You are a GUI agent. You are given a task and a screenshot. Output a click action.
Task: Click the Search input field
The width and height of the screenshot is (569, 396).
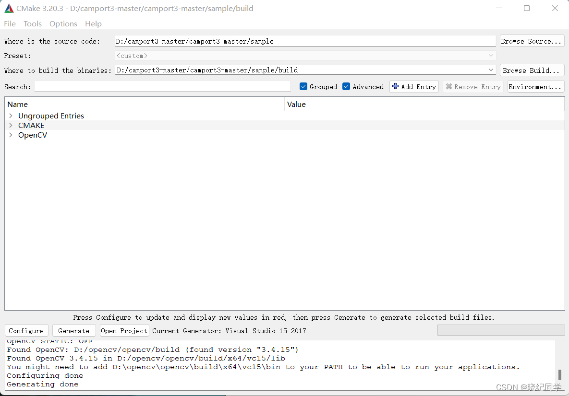162,86
